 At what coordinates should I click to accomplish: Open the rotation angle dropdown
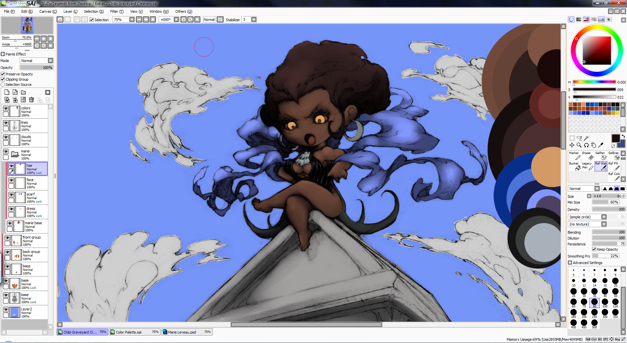click(x=176, y=20)
